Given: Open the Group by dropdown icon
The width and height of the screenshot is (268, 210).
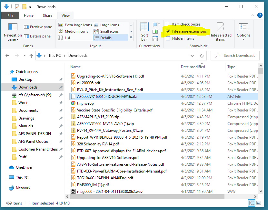Looking at the screenshot, I should point(156,24).
